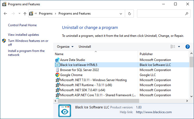194x119 pixels.
Task: Sort by the Publisher column header
Action: tap(164, 54)
